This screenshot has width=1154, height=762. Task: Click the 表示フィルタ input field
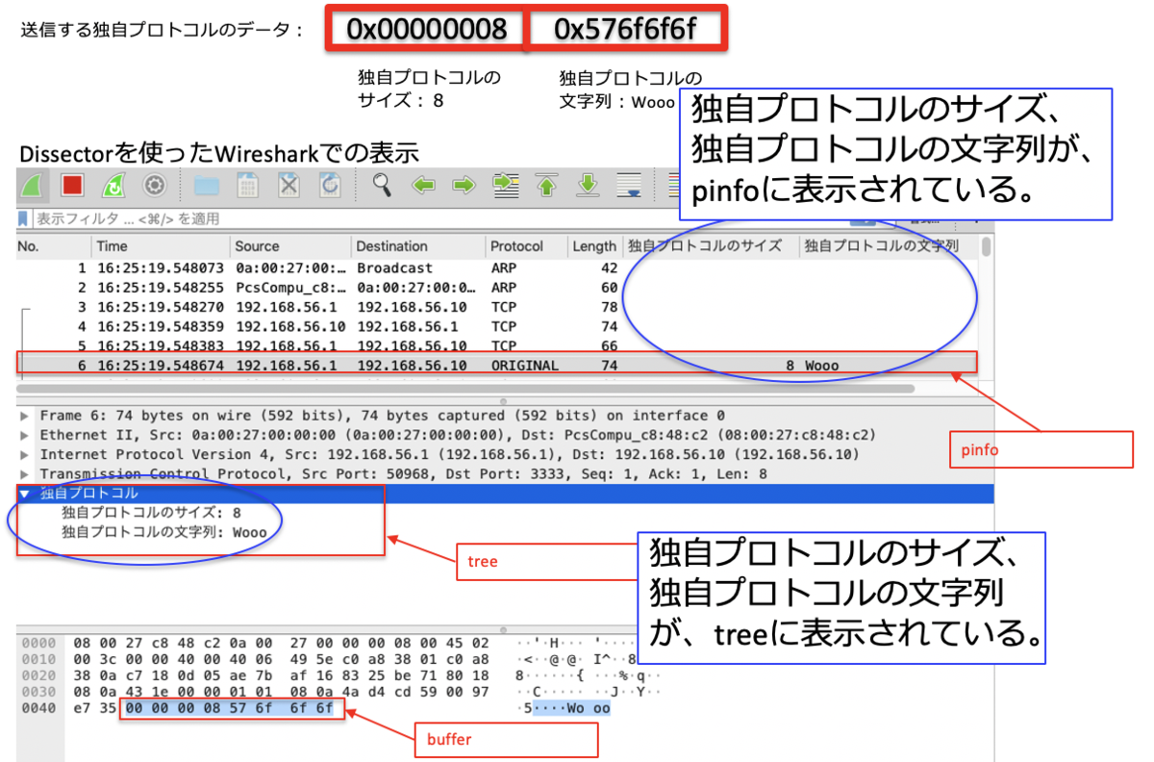tap(385, 219)
